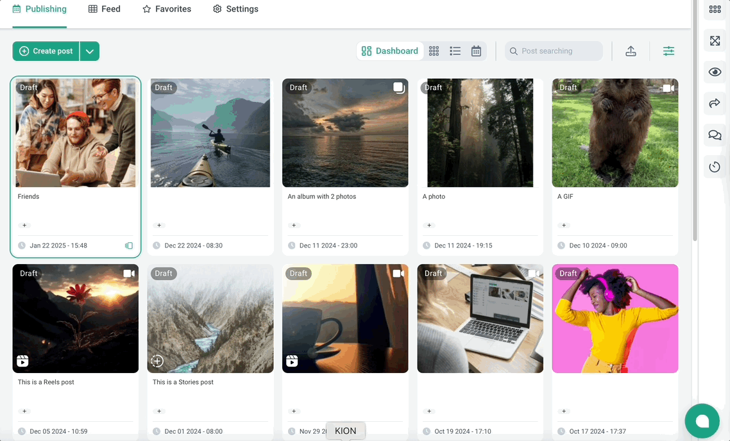Open the history clock icon in sidebar
Screen dimensions: 730x441
point(715,167)
